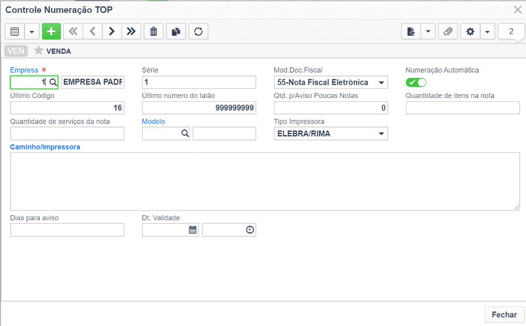
Task: Open attachments with paperclip icon
Action: [448, 32]
